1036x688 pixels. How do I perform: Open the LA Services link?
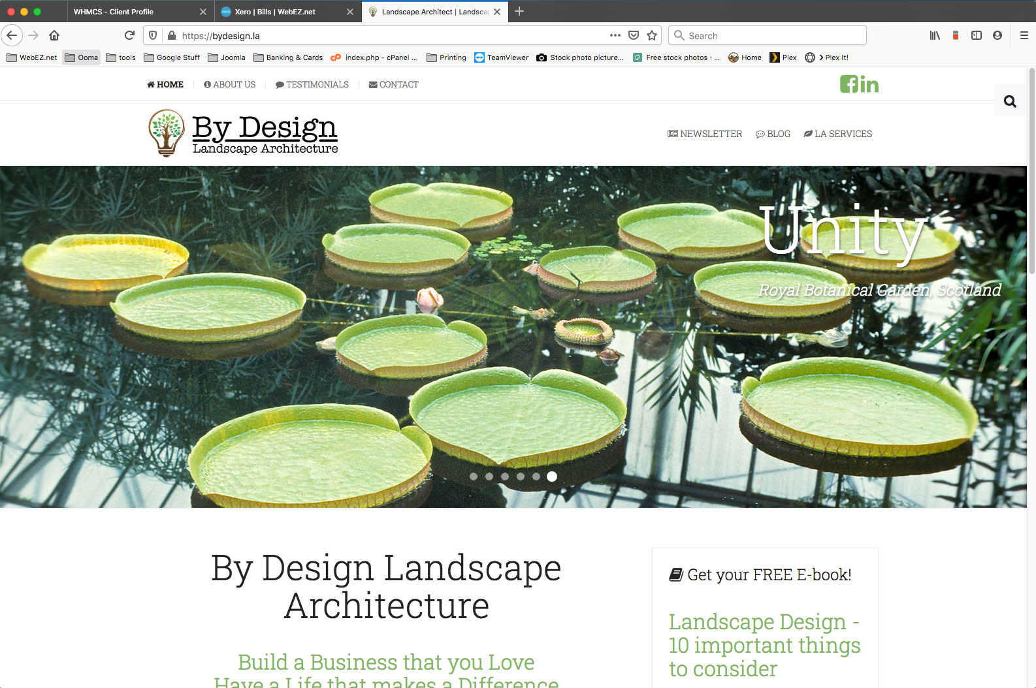[837, 134]
